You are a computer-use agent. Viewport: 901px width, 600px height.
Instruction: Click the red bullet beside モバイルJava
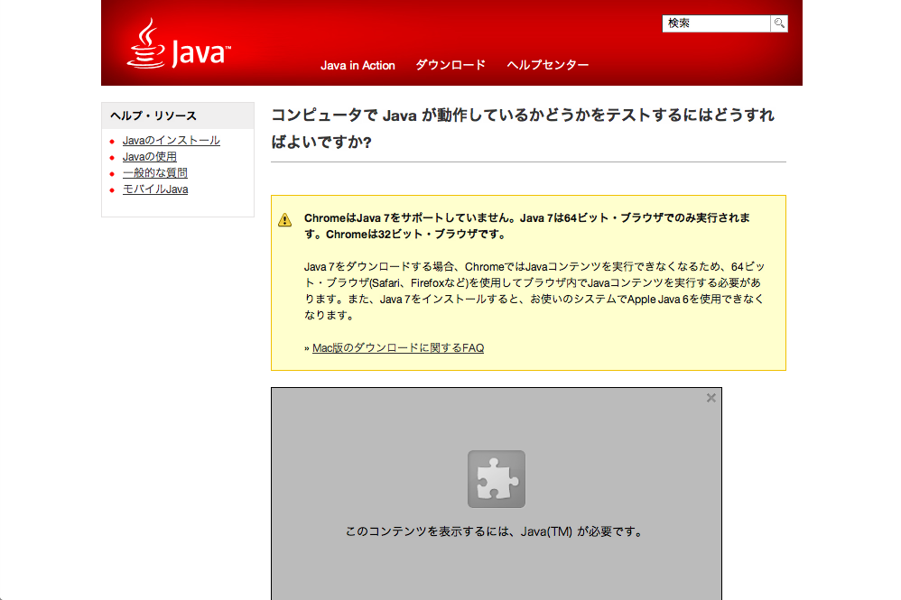point(112,190)
